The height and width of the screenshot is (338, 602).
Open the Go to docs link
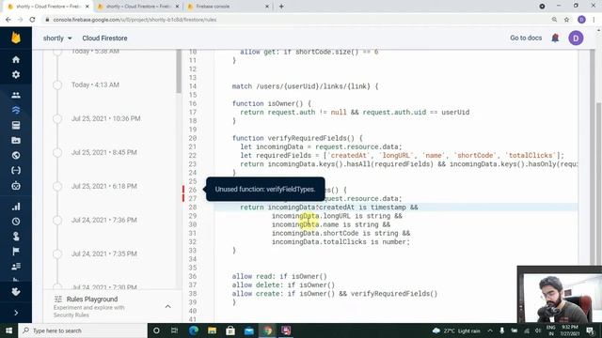click(x=526, y=38)
